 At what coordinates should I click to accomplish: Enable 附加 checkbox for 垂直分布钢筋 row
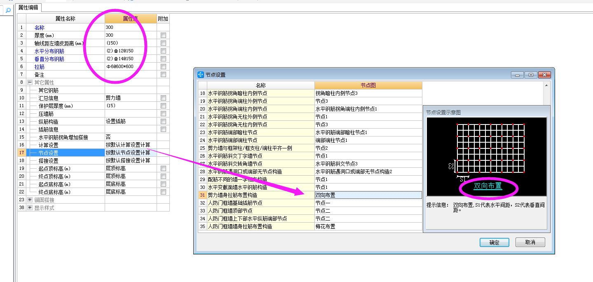[164, 59]
